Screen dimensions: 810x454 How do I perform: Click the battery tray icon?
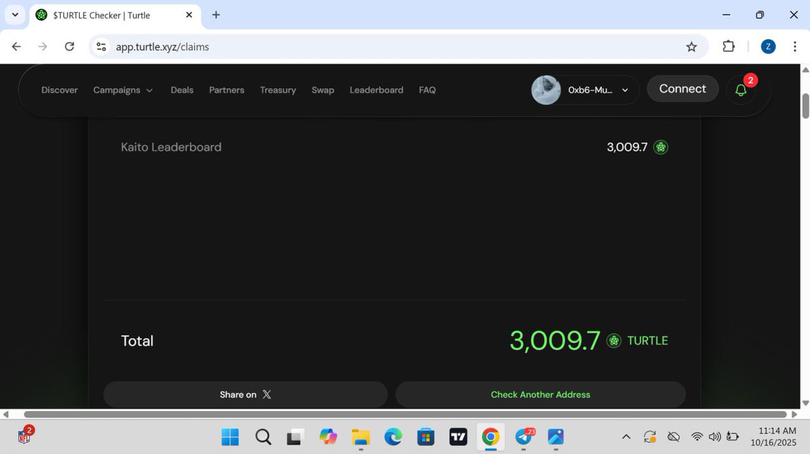coord(733,437)
